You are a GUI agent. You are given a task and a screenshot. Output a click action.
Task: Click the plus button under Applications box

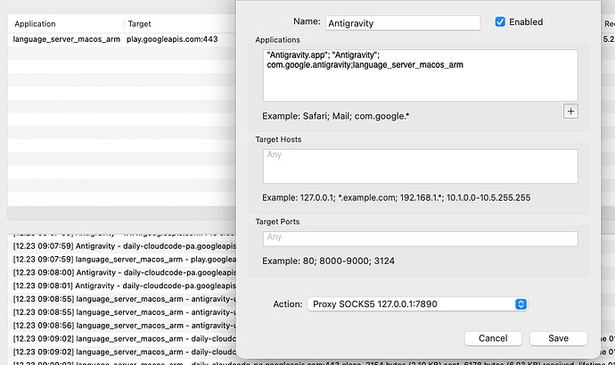click(x=570, y=112)
